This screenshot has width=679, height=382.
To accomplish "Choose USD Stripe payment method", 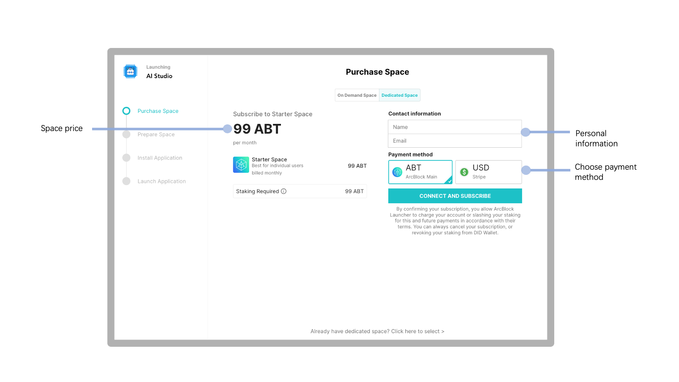I will tap(488, 172).
